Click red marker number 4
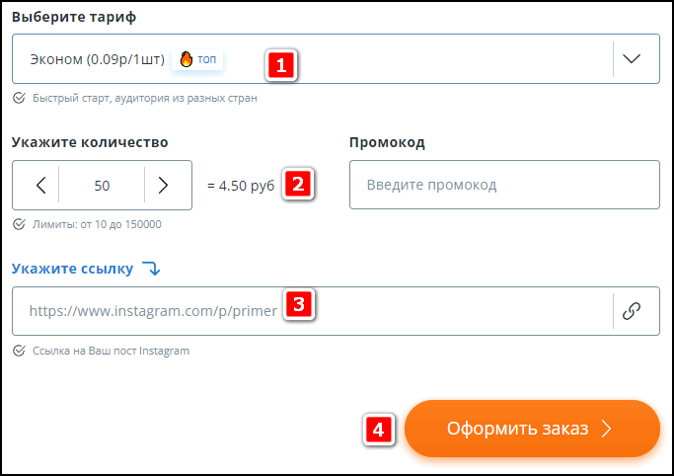Screen dimensions: 674x476 click(x=378, y=430)
